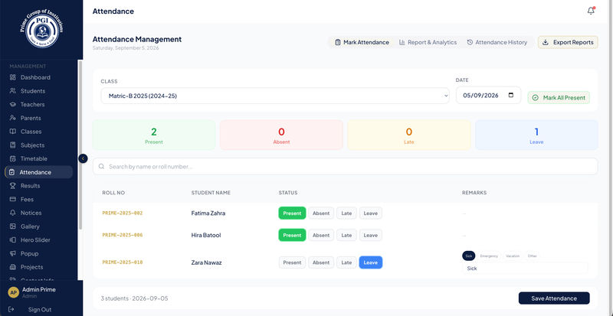The image size is (613, 316).
Task: Click the search by name field
Action: coord(346,166)
